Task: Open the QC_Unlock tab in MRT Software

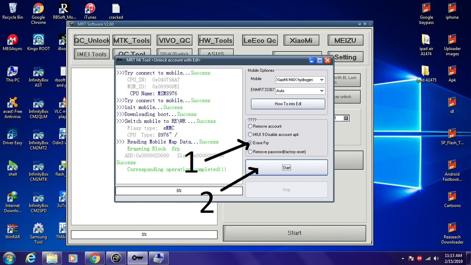Action: click(x=92, y=40)
